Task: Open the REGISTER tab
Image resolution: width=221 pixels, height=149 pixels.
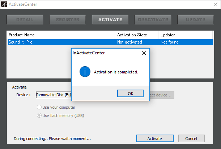Action: pyautogui.click(x=68, y=20)
